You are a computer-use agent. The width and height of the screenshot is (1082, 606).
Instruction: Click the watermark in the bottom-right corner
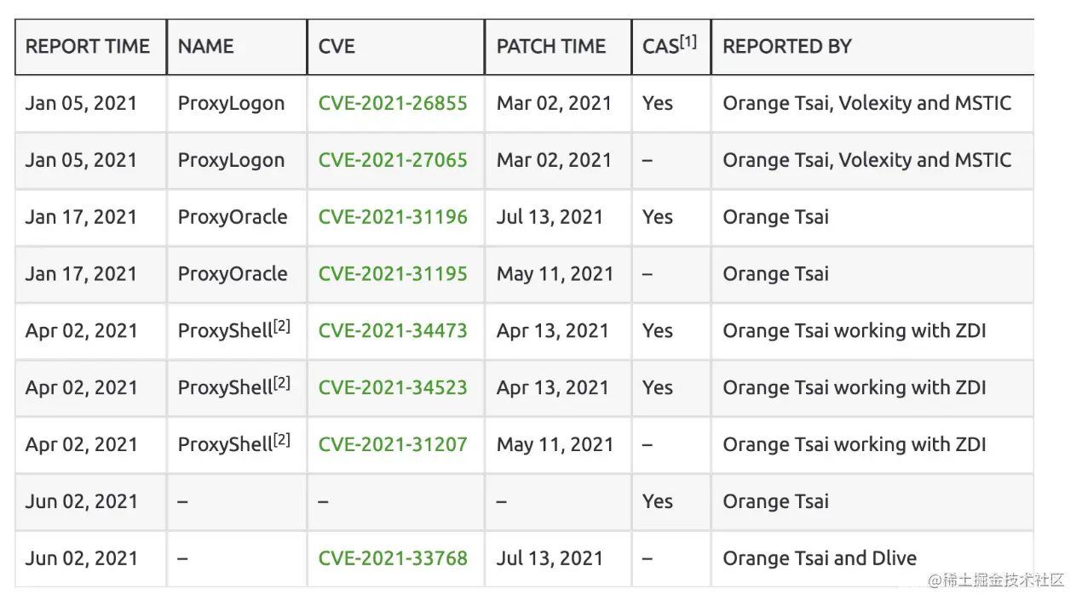click(997, 580)
